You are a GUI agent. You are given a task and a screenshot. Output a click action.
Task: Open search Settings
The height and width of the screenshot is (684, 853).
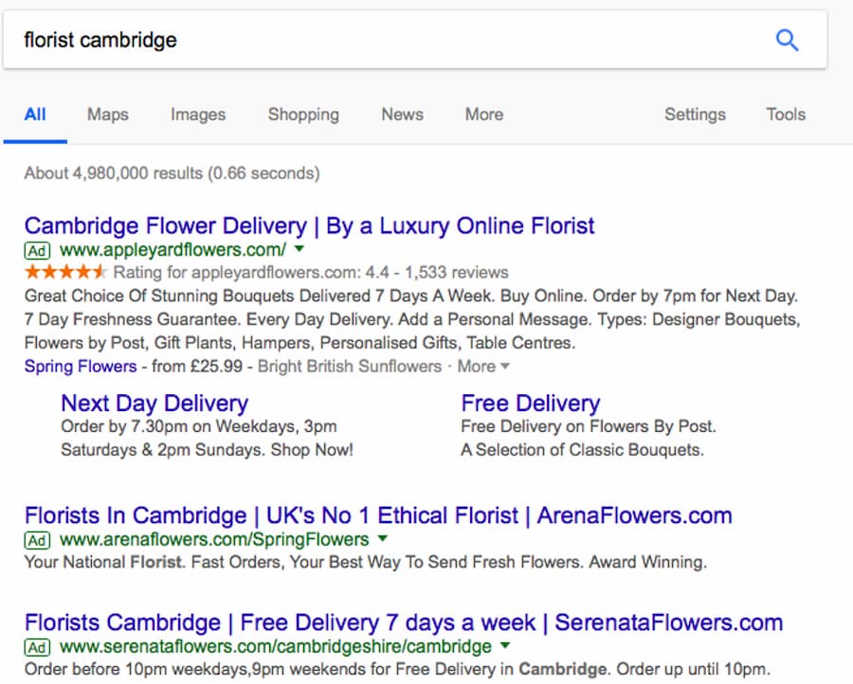click(696, 115)
